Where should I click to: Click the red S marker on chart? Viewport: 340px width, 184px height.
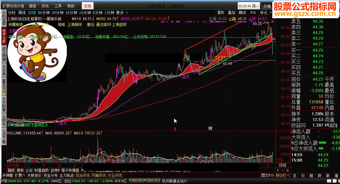175,129
